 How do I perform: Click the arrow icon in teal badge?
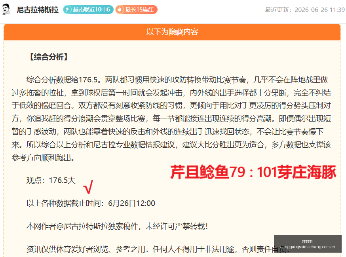[x=68, y=10]
